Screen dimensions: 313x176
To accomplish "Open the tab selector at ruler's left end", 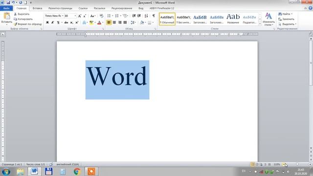I will tap(3, 34).
